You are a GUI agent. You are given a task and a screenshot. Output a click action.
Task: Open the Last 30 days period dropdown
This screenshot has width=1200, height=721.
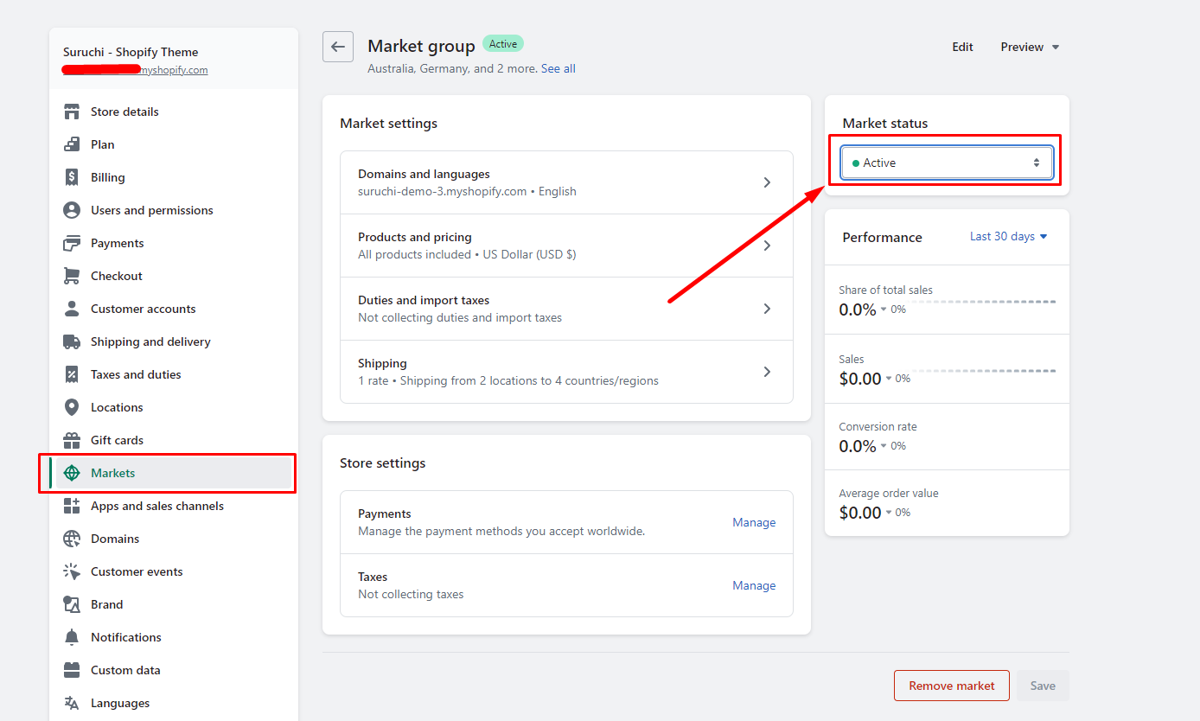1008,236
